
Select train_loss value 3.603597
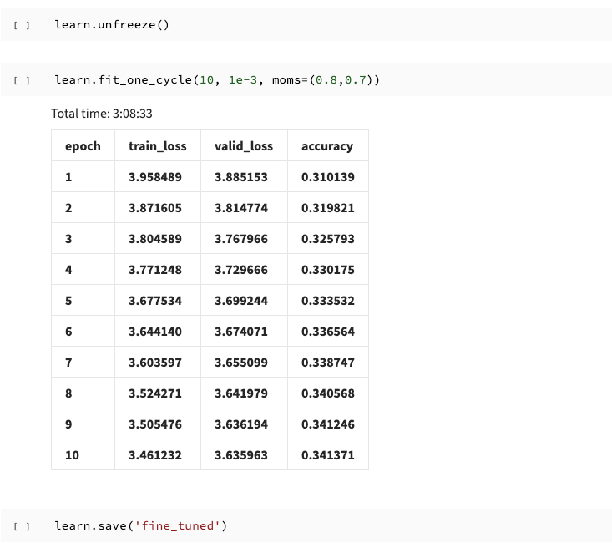(x=155, y=363)
